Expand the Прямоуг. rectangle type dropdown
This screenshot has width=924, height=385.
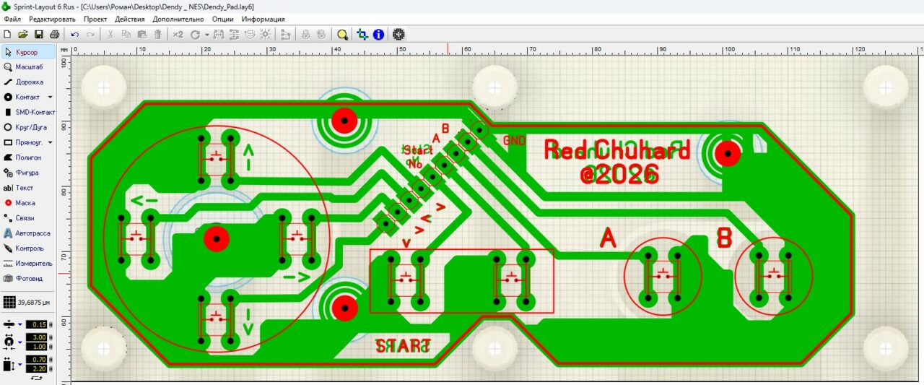point(50,142)
